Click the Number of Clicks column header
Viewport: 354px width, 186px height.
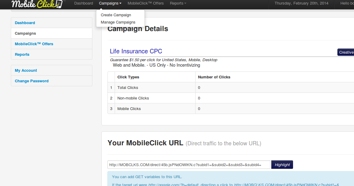(214, 77)
